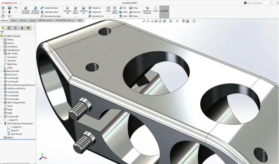
Task: Click the Swept Boss/Base button
Action: point(49,8)
